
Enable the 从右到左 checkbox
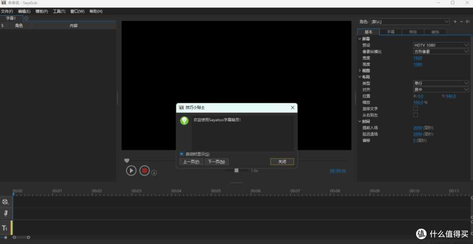pos(415,115)
